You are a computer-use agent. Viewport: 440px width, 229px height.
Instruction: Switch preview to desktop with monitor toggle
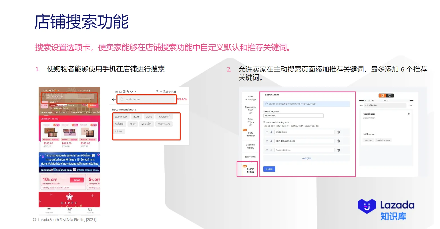click(390, 96)
